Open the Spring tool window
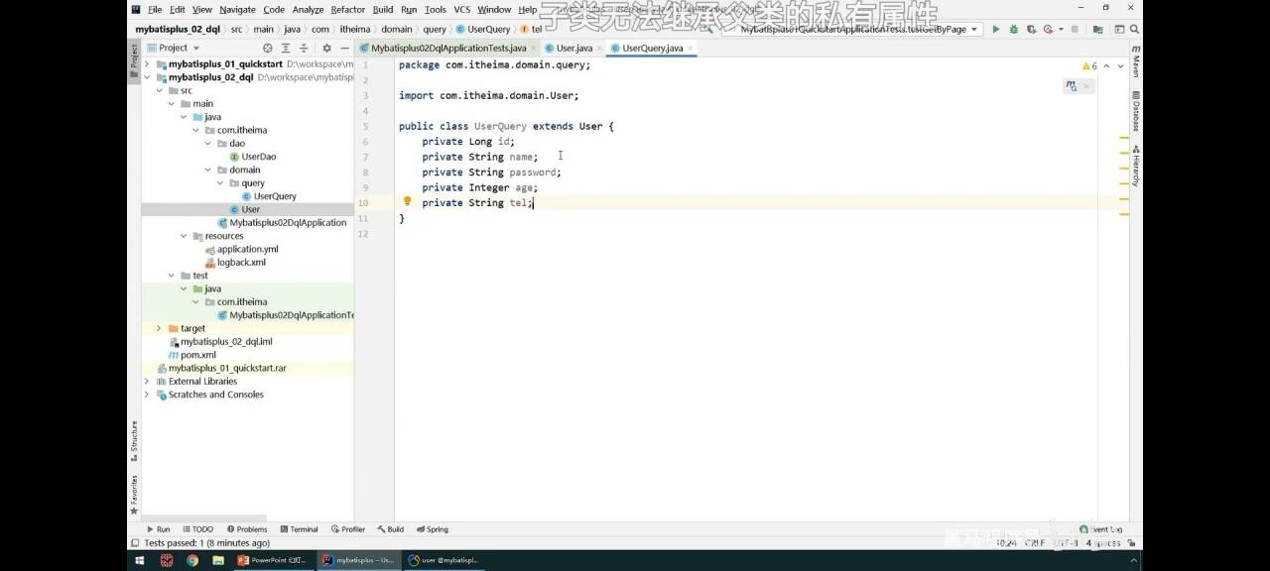Screen dimensions: 1270x571 [433, 529]
